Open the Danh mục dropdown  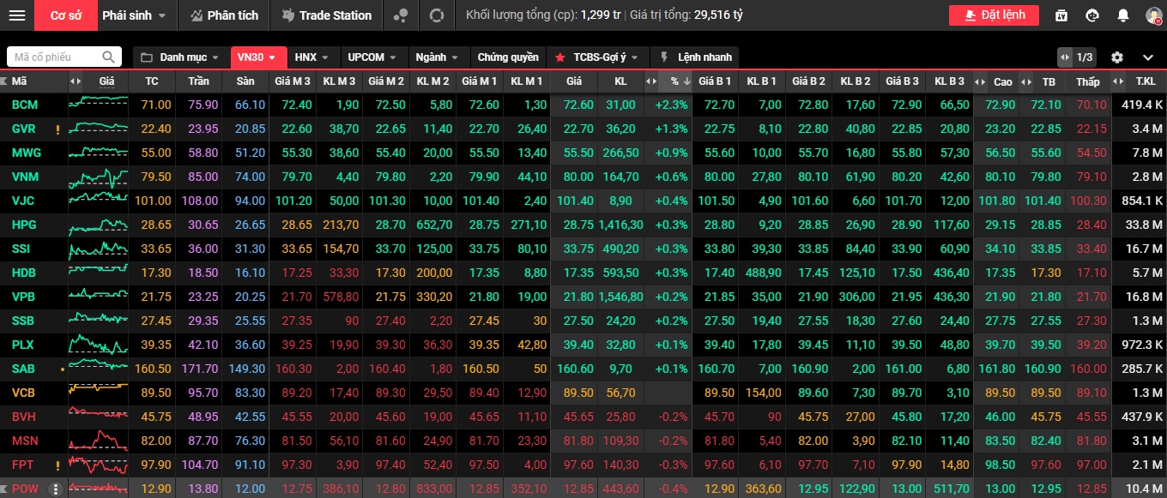[182, 57]
